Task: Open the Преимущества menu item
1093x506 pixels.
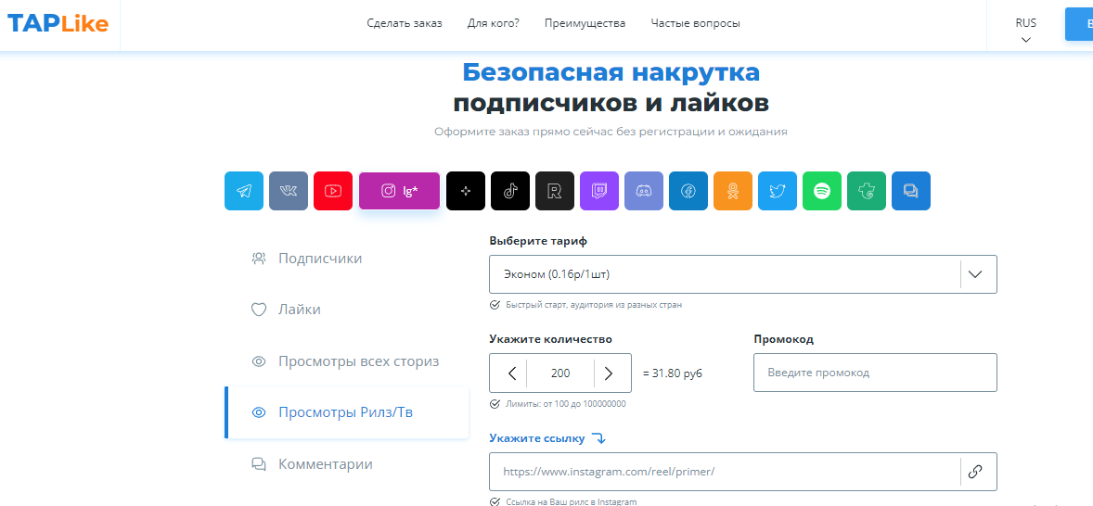Action: pos(585,23)
